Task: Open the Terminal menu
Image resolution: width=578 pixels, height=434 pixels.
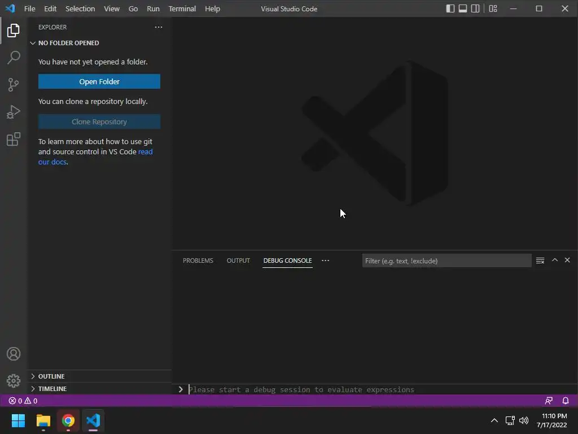Action: [x=182, y=8]
